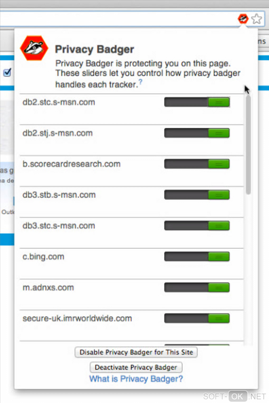Adjust the b.scorecardresearch.com tracker slider
The image size is (269, 403).
click(x=219, y=164)
